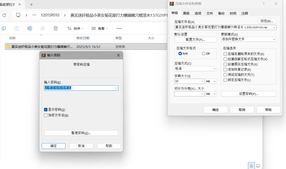Image resolution: width=286 pixels, height=169 pixels.
Task: Sort by the 修改日期 column header
Action: coord(83,38)
